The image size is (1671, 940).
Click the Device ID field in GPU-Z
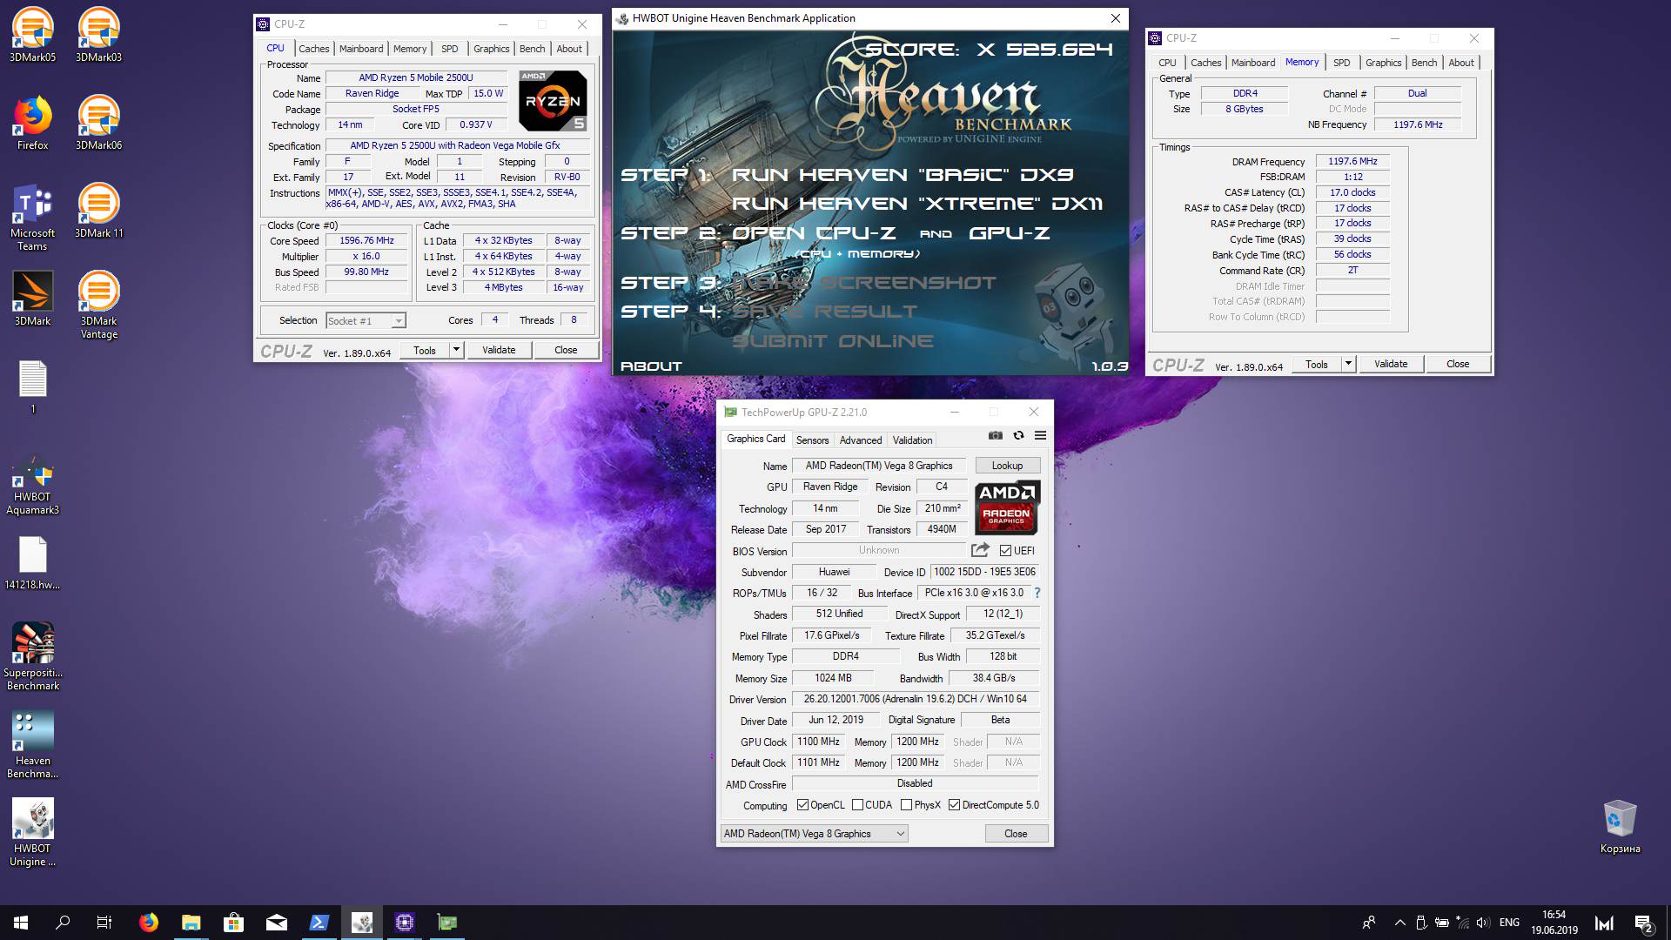point(984,572)
